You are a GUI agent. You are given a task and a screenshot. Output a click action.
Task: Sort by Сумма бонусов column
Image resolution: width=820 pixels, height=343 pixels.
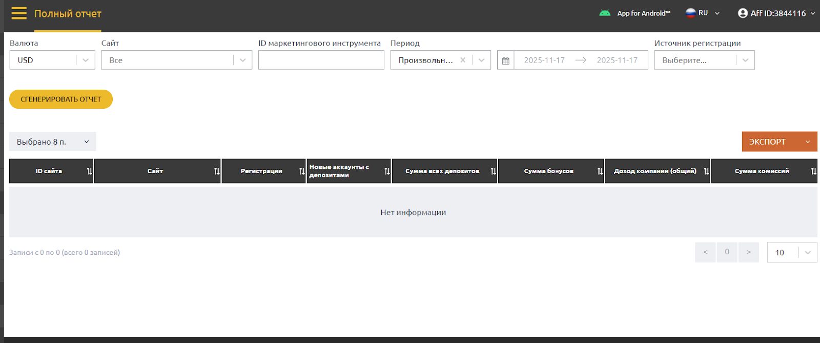pyautogui.click(x=600, y=171)
